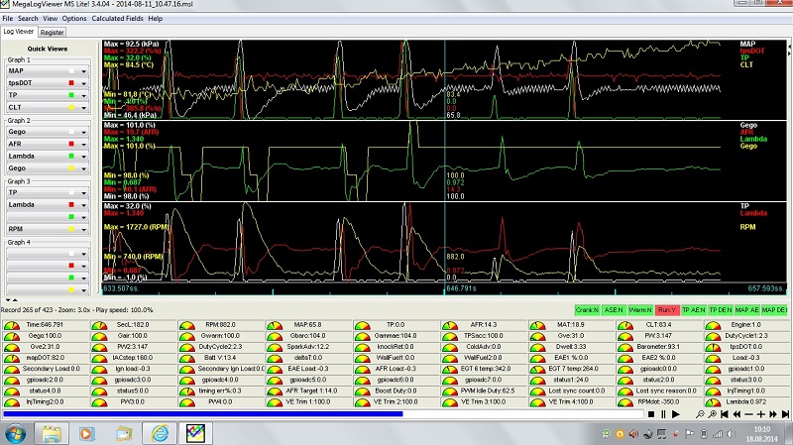This screenshot has height=445, width=793.
Task: Jump to the first log record
Action: pyautogui.click(x=725, y=414)
